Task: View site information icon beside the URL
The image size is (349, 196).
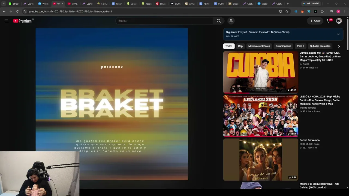Action: tap(25, 11)
